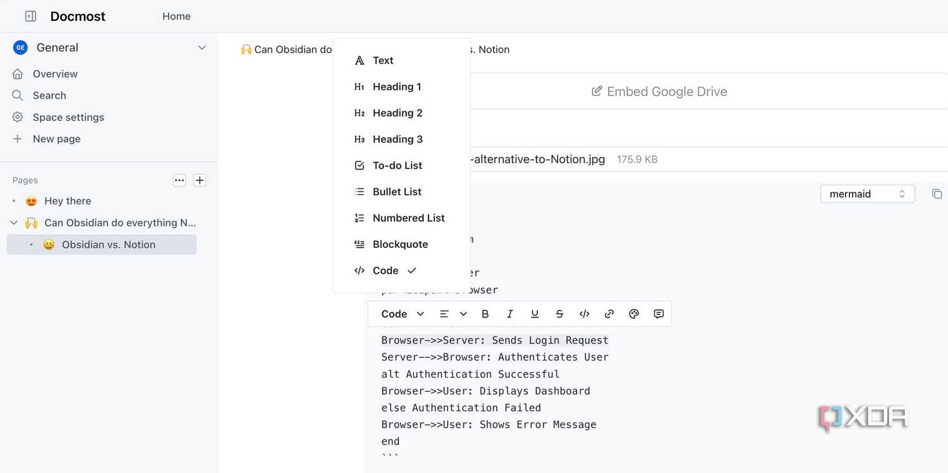Open the Hey there page
Viewport: 948px width, 473px height.
click(68, 201)
